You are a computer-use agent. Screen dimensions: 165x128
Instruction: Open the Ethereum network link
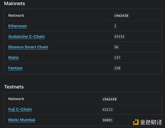click(x=18, y=26)
